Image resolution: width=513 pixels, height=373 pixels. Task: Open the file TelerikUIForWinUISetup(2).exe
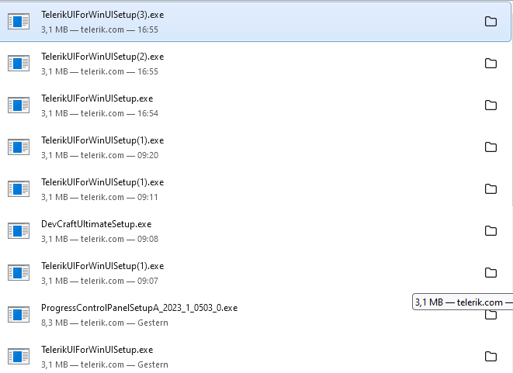click(102, 57)
